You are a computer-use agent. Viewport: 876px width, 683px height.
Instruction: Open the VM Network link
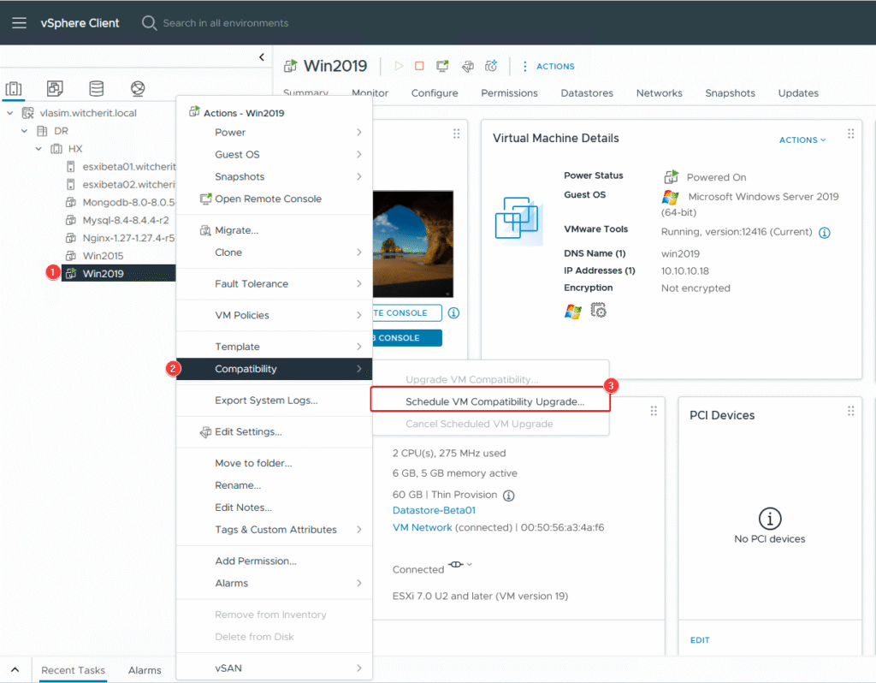pos(423,527)
